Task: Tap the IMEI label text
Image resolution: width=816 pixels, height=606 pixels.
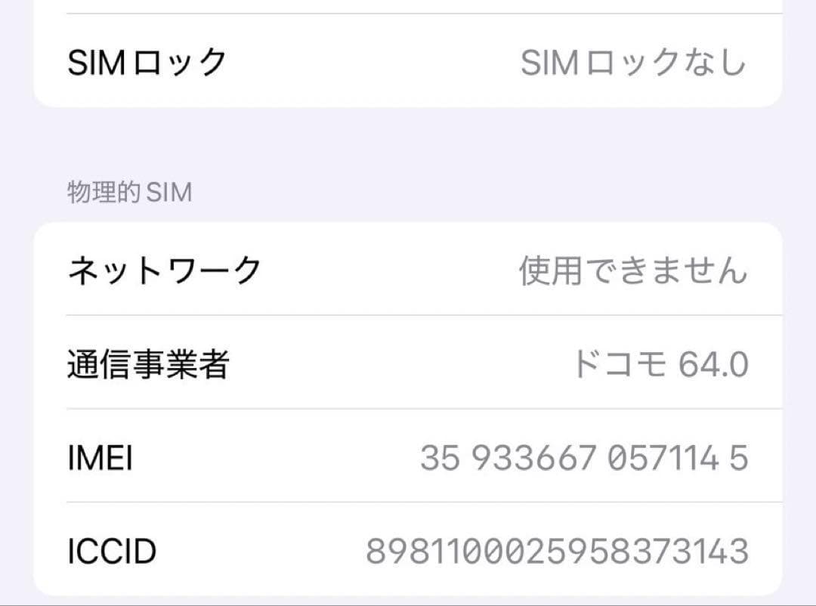Action: (98, 457)
